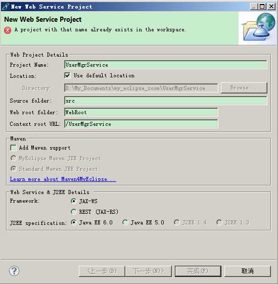The image size is (278, 284).
Task: Click the Directory path field
Action: coord(141,88)
